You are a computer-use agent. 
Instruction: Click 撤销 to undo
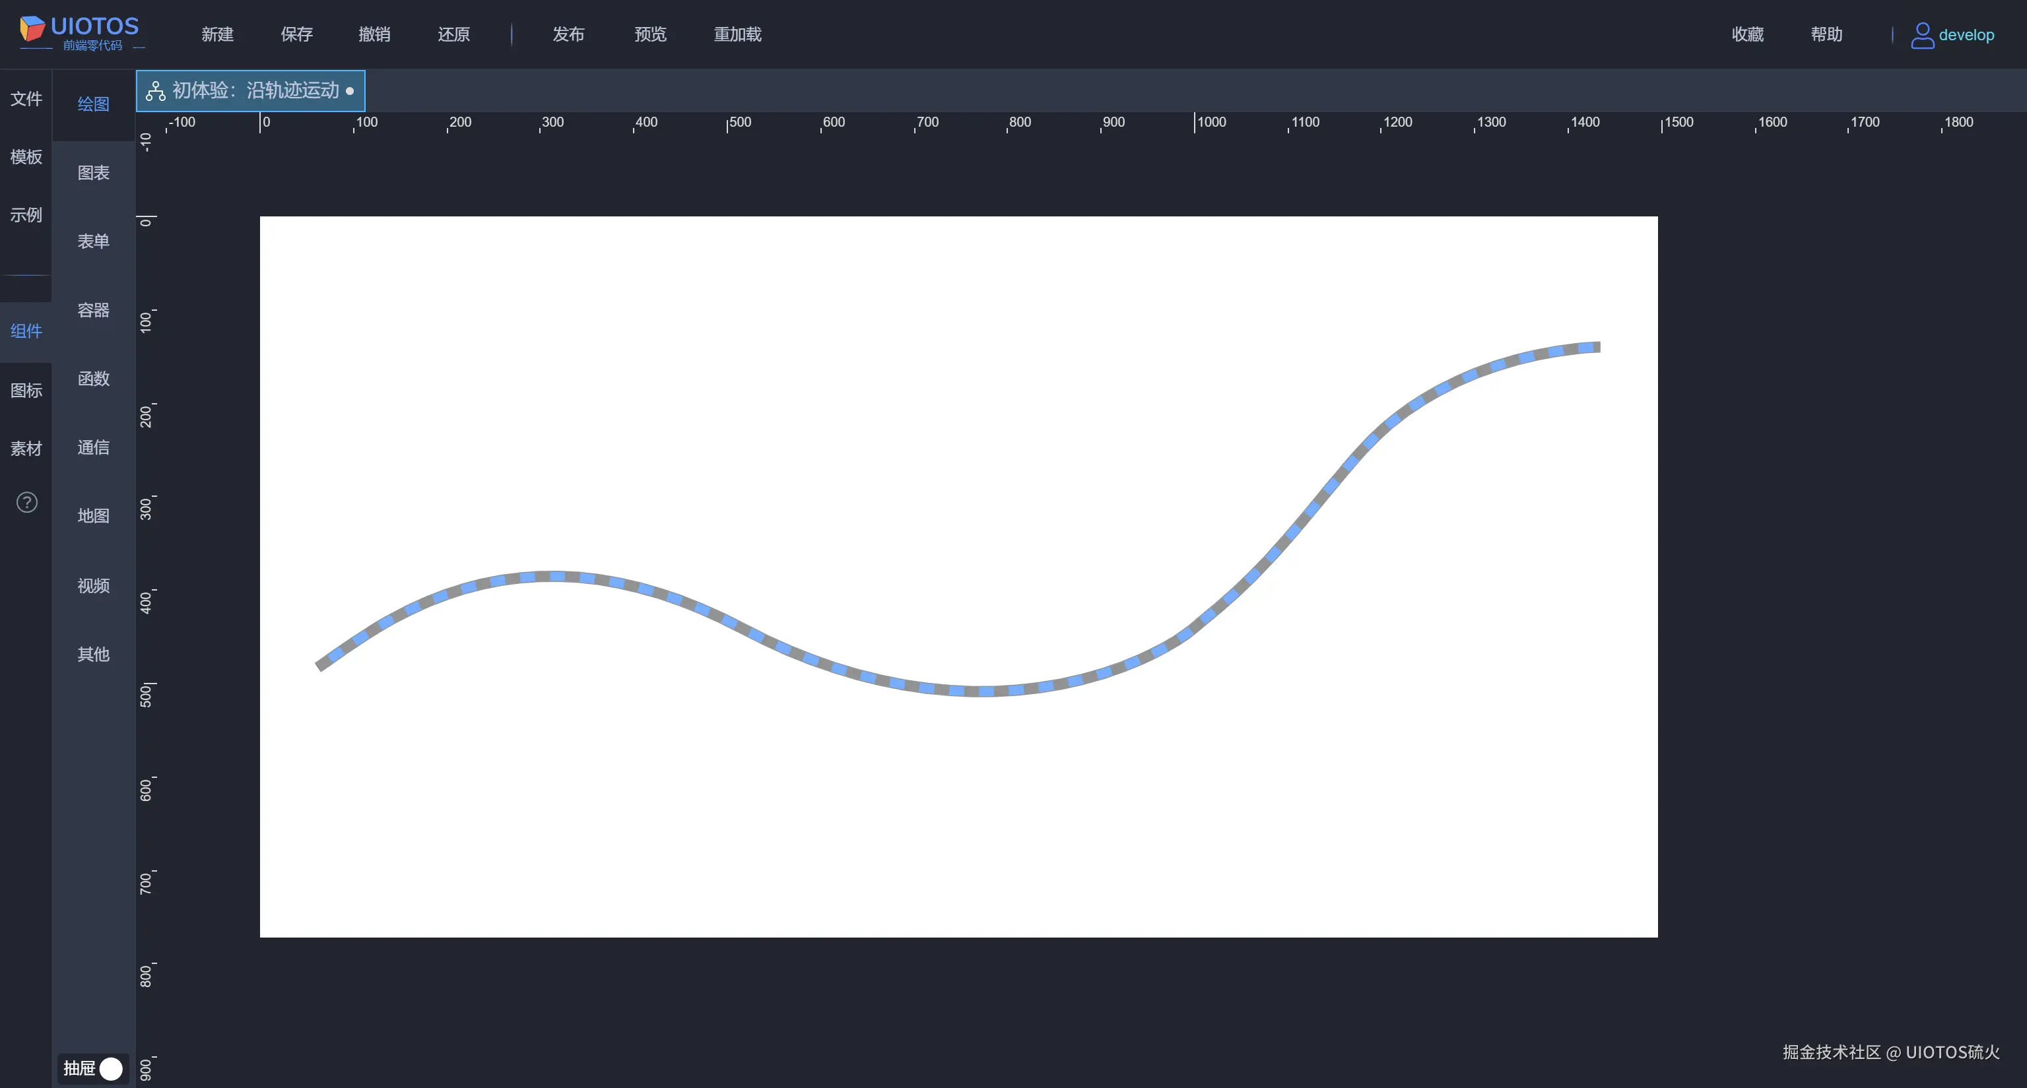(x=374, y=34)
